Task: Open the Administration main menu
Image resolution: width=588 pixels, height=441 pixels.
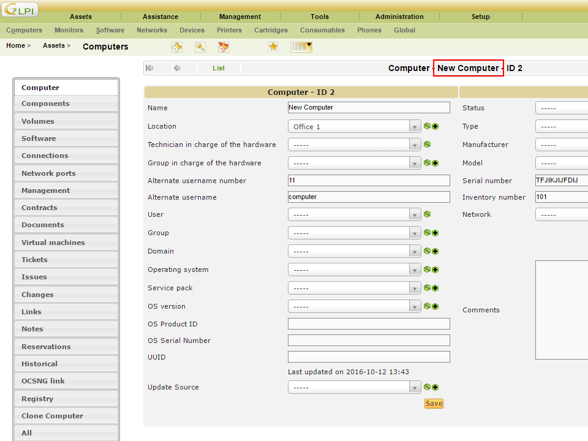Action: 399,17
